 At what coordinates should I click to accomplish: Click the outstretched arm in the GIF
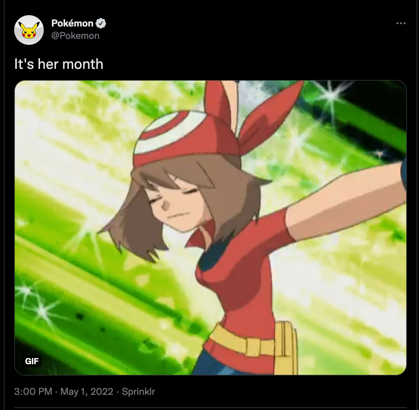345,200
